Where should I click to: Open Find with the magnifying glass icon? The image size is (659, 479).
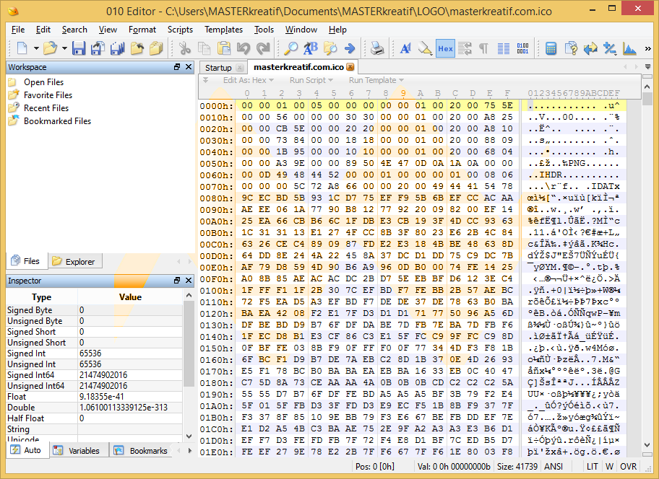tap(290, 48)
